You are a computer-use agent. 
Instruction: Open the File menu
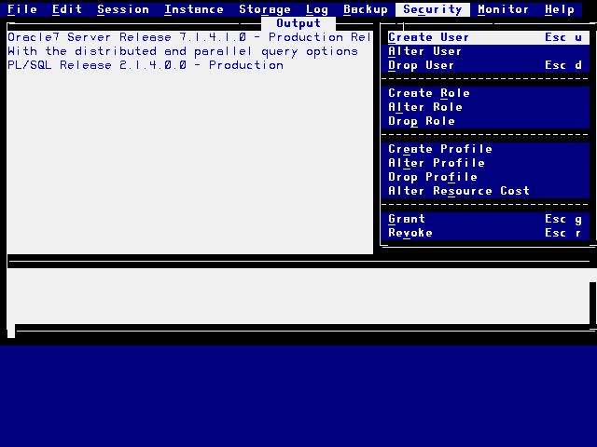click(22, 9)
